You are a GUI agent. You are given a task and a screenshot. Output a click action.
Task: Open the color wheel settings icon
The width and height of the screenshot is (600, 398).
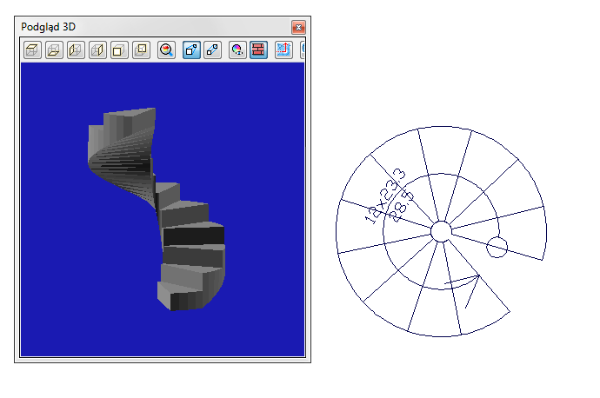pyautogui.click(x=237, y=50)
